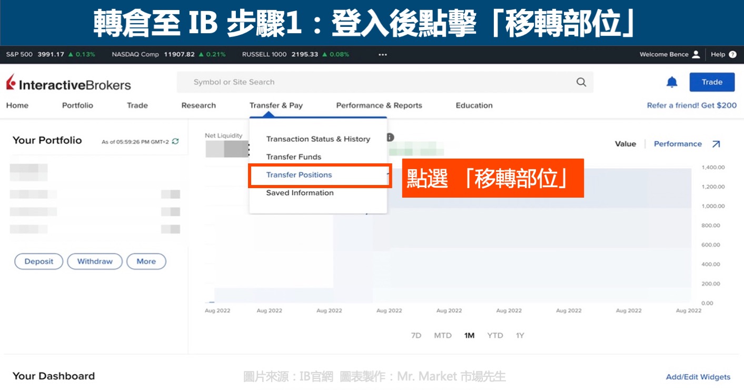Select the 7D chart range
Image resolution: width=744 pixels, height=390 pixels.
coord(416,336)
